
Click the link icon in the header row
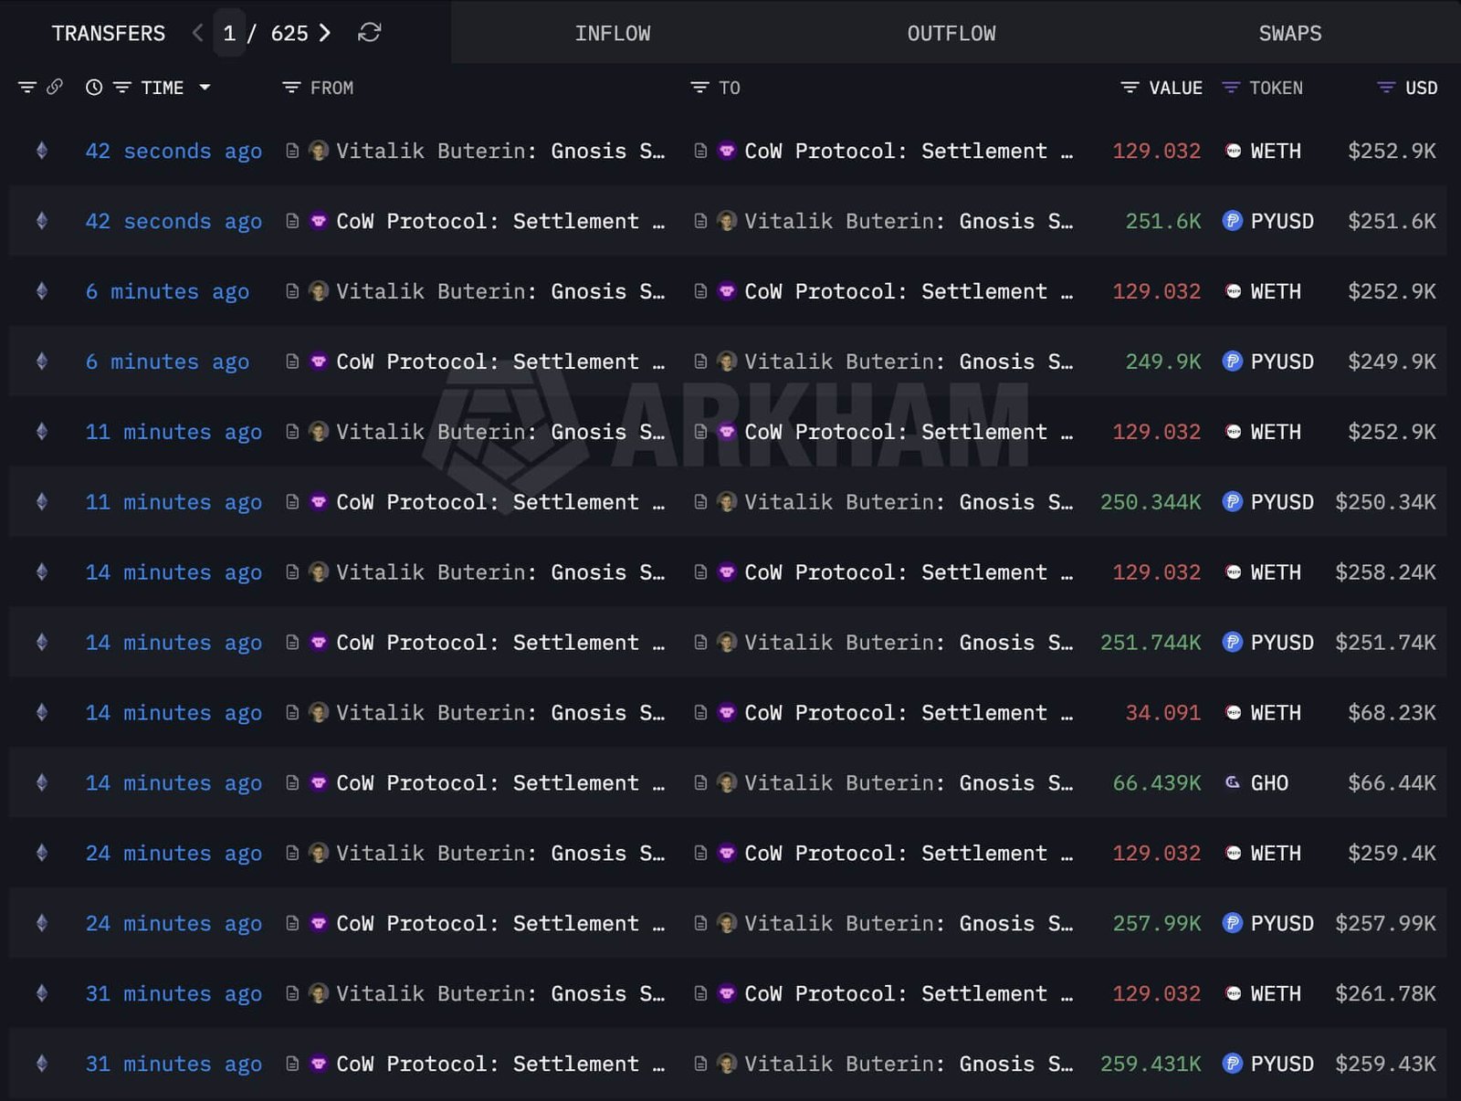pos(57,88)
